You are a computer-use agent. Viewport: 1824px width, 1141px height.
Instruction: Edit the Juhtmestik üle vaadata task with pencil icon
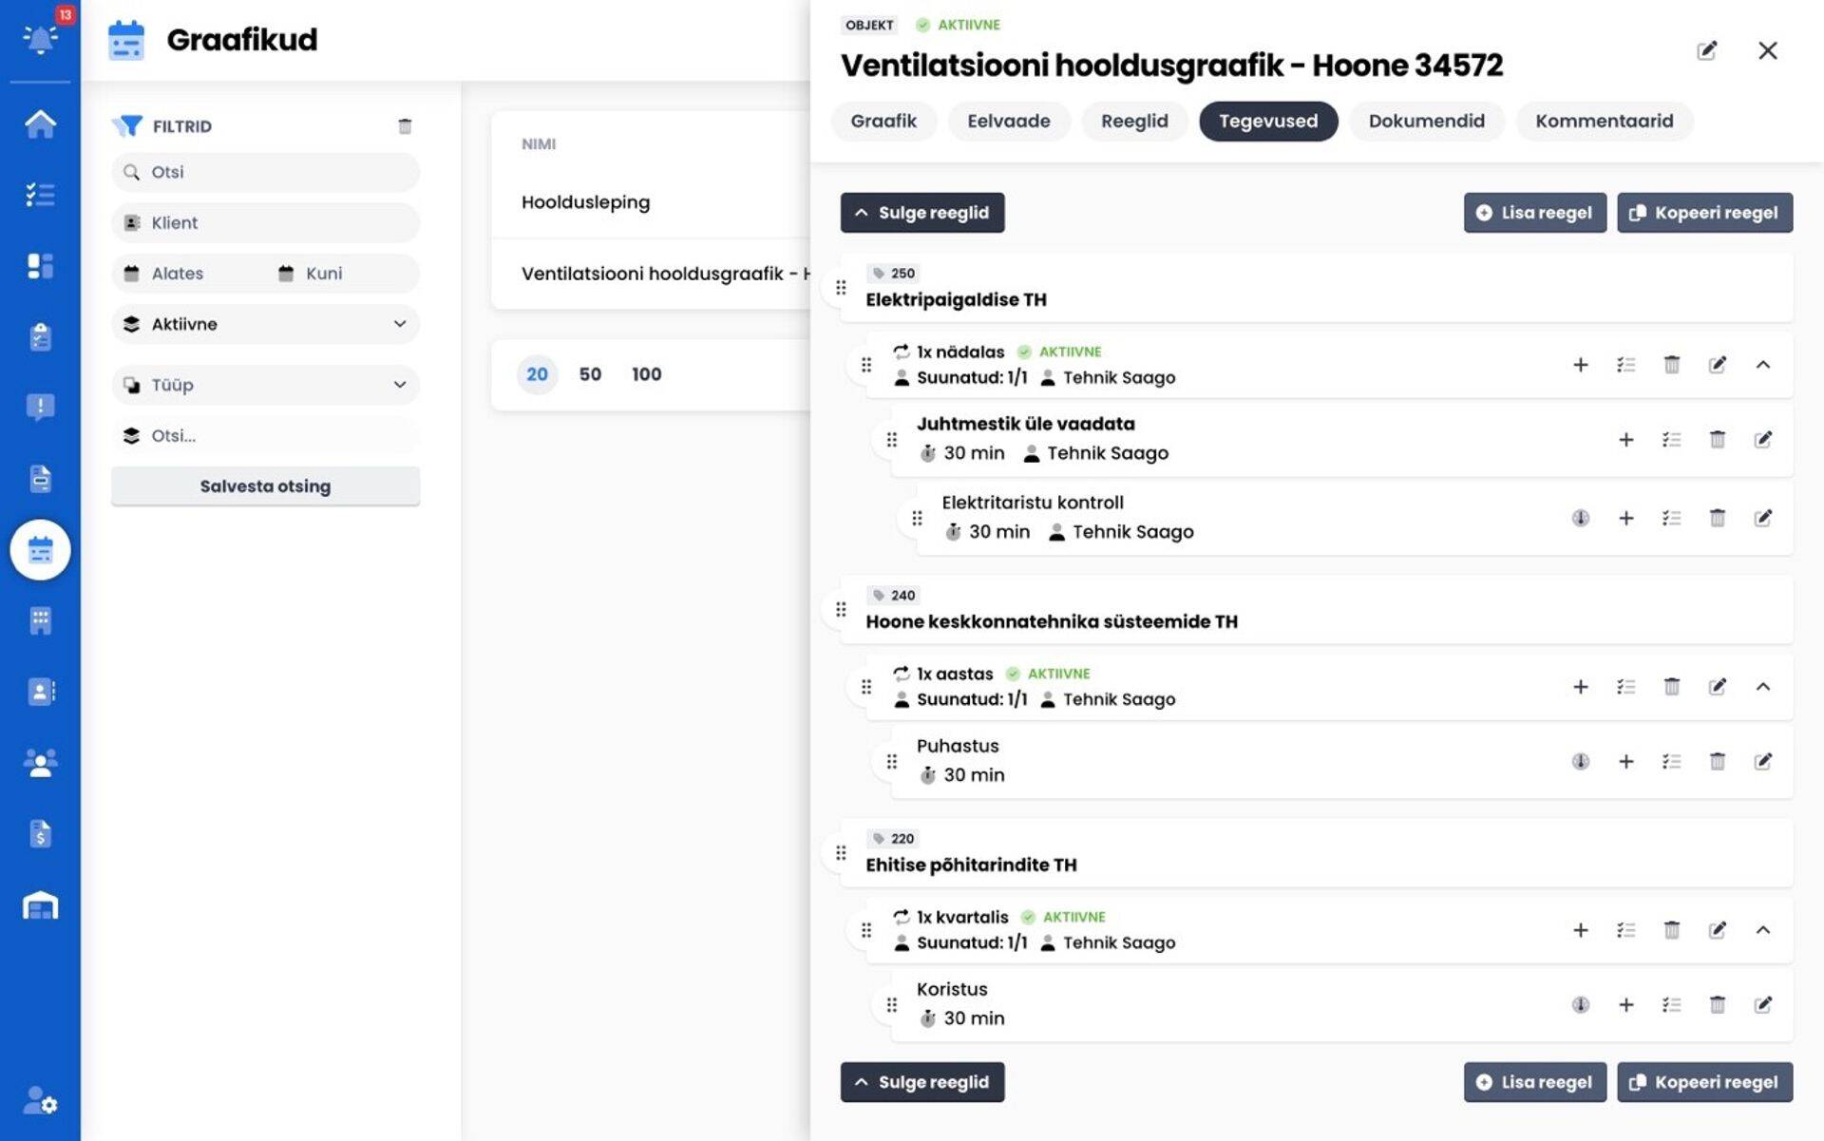coord(1764,439)
